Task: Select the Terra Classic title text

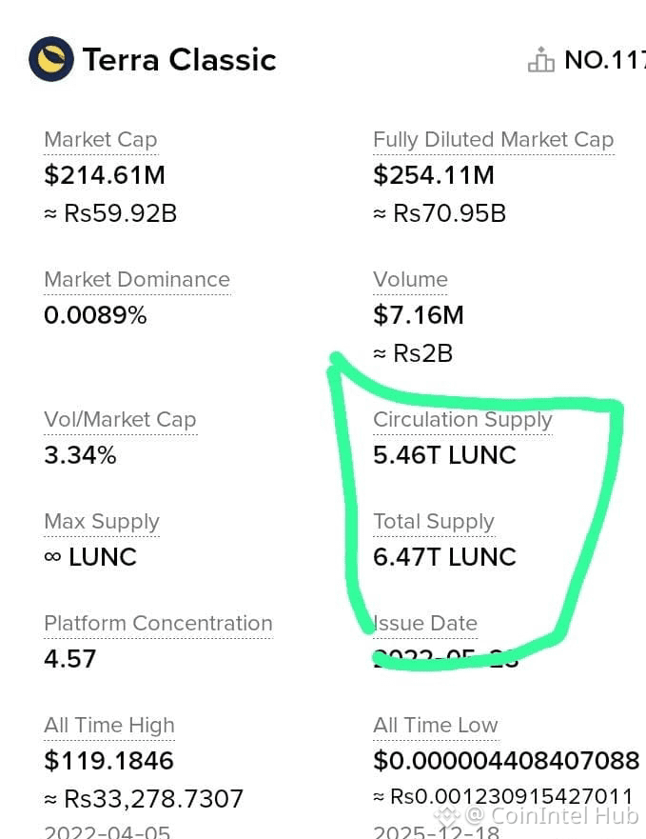Action: coord(179,59)
